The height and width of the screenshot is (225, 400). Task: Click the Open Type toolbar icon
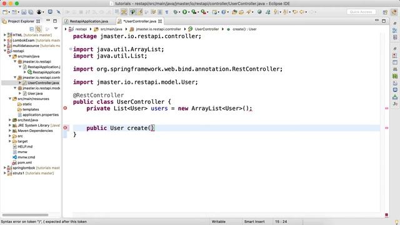point(234,12)
